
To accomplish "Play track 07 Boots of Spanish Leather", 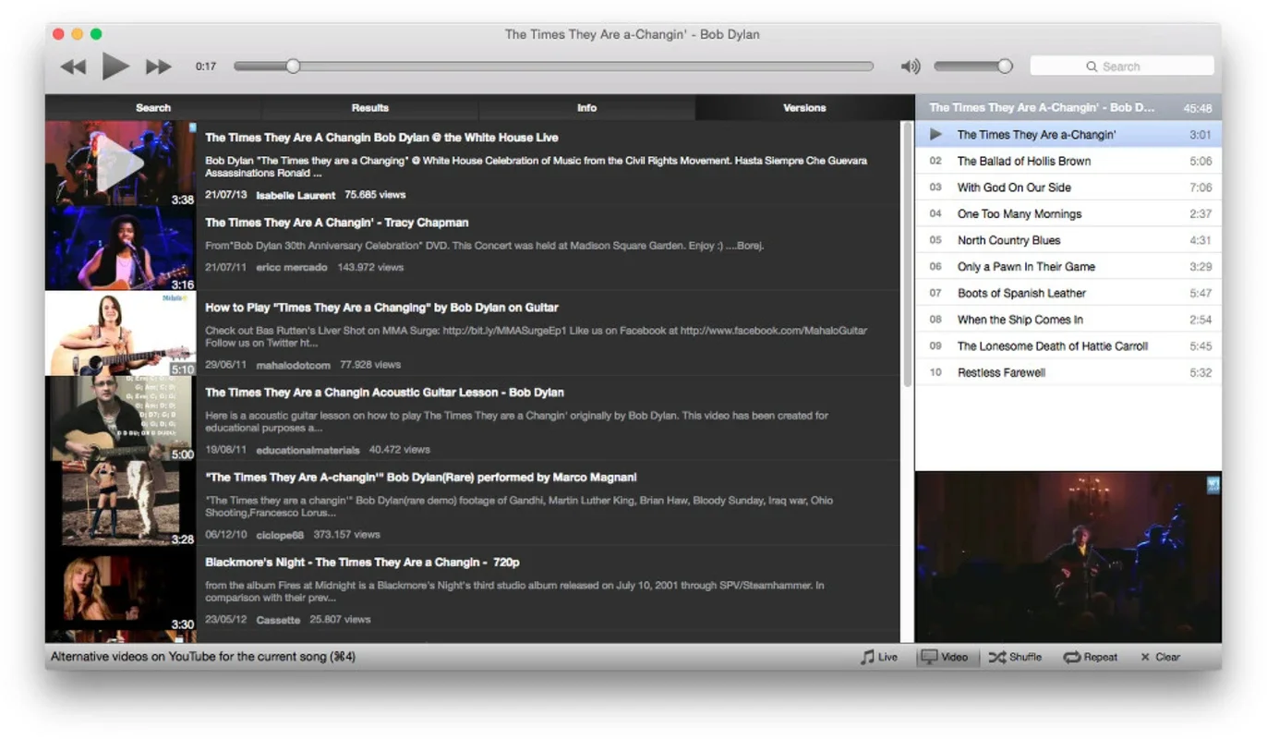I will (1068, 293).
